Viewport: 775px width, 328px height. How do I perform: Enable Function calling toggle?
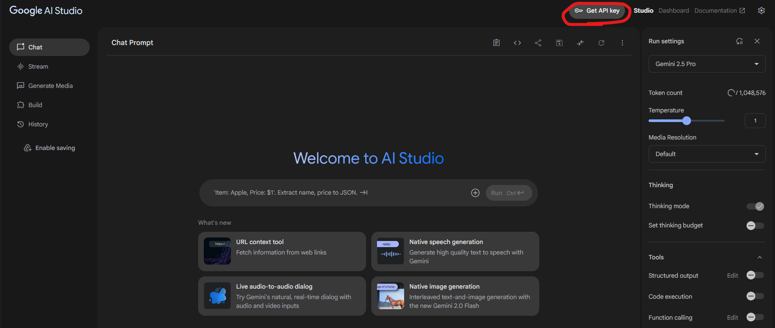click(x=755, y=317)
